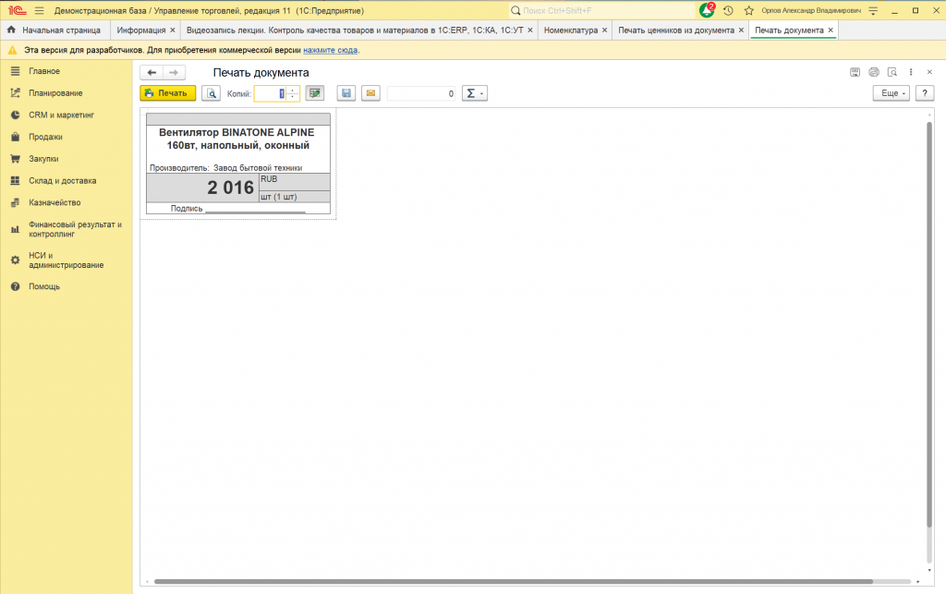The width and height of the screenshot is (946, 594).
Task: Click the price 2 016 cell
Action: tap(203, 188)
